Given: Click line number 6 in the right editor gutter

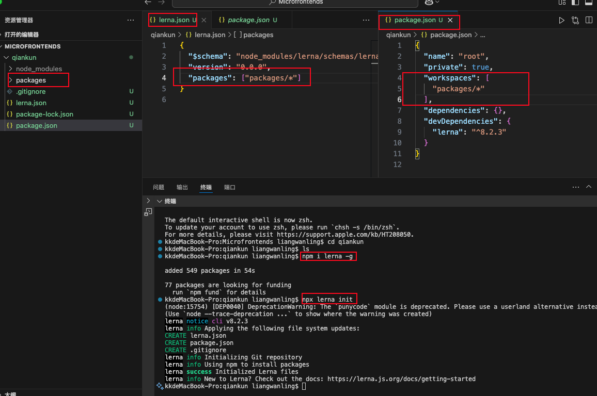Looking at the screenshot, I should [399, 100].
